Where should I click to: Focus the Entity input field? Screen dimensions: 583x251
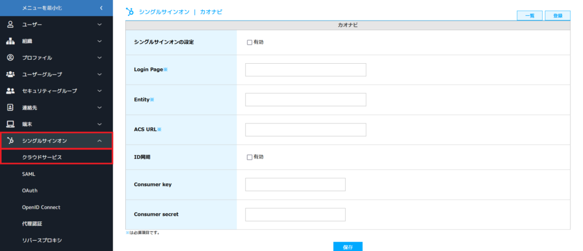(x=306, y=100)
